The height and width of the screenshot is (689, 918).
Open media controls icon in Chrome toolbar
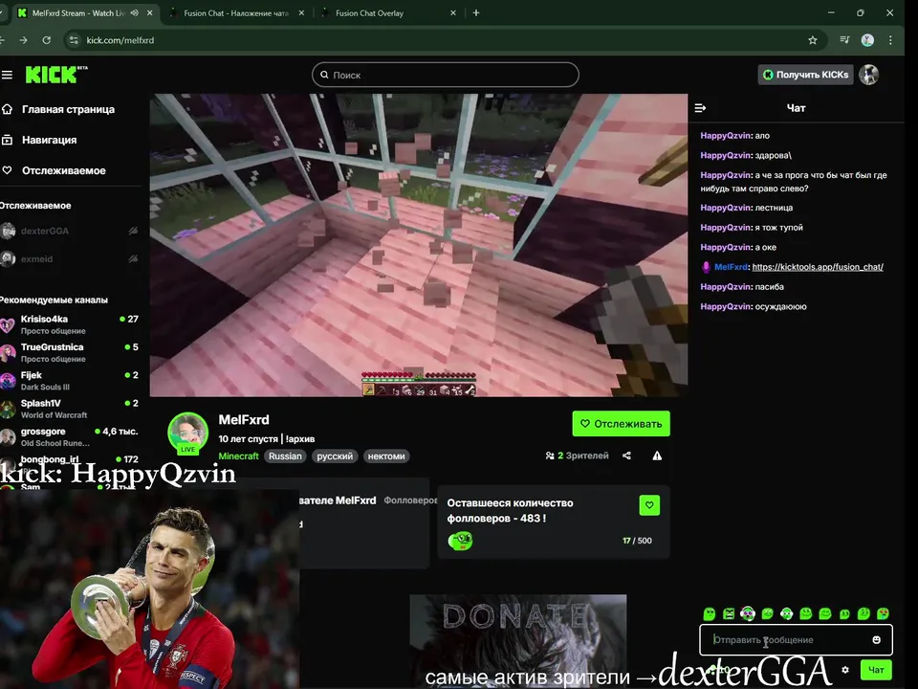(844, 40)
